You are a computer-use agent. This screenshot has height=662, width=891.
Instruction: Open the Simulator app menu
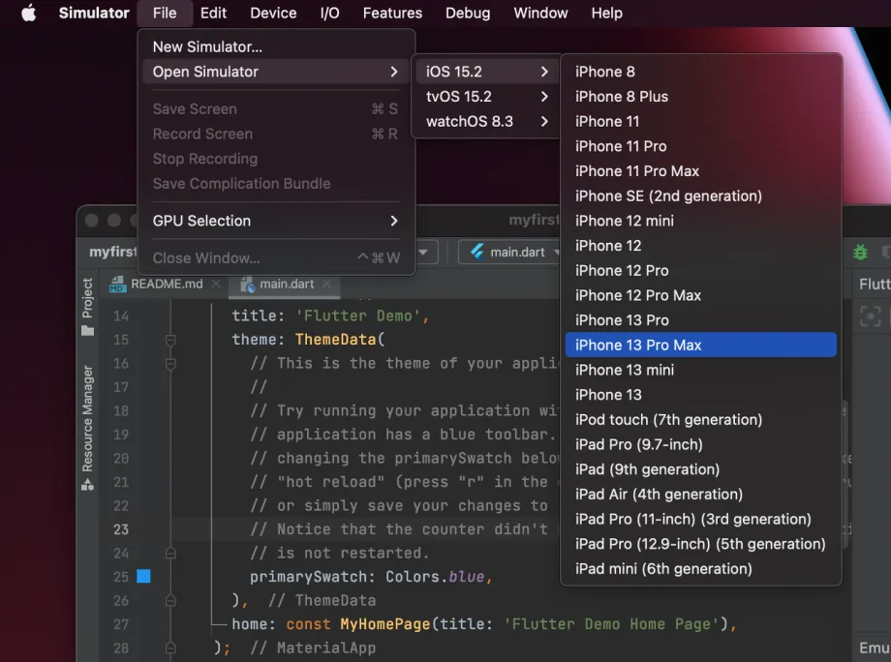(x=94, y=13)
